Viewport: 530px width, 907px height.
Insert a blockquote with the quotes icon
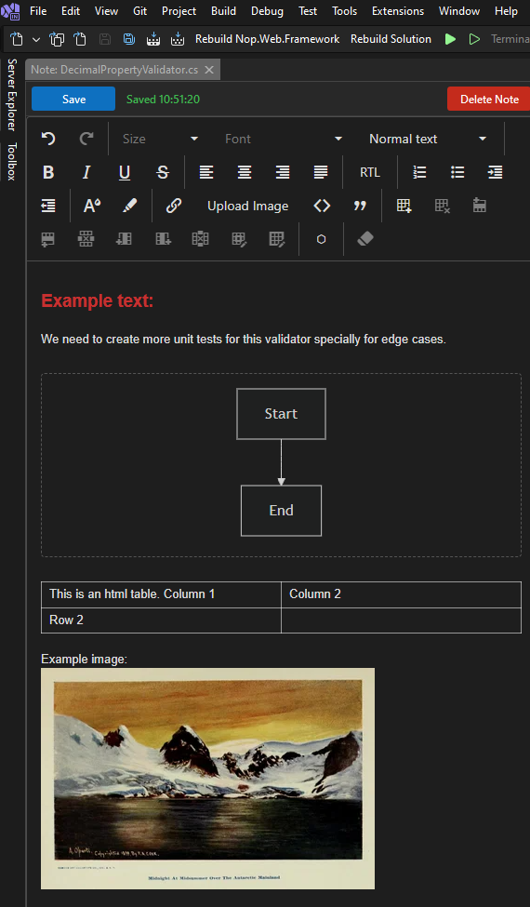(x=360, y=206)
